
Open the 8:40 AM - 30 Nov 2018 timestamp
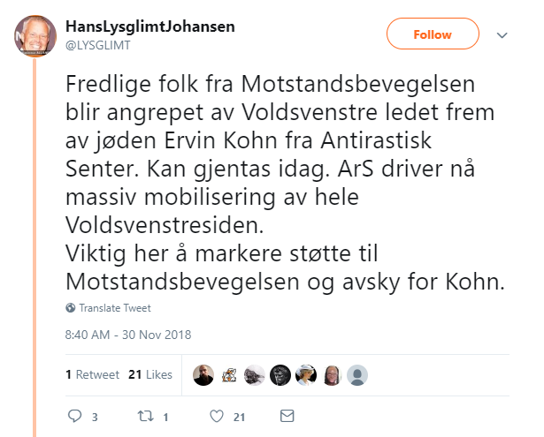(x=127, y=335)
